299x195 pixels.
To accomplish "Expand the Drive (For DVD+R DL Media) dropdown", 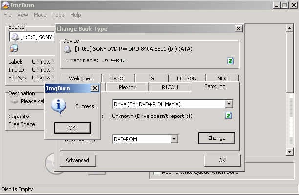I will (229, 104).
